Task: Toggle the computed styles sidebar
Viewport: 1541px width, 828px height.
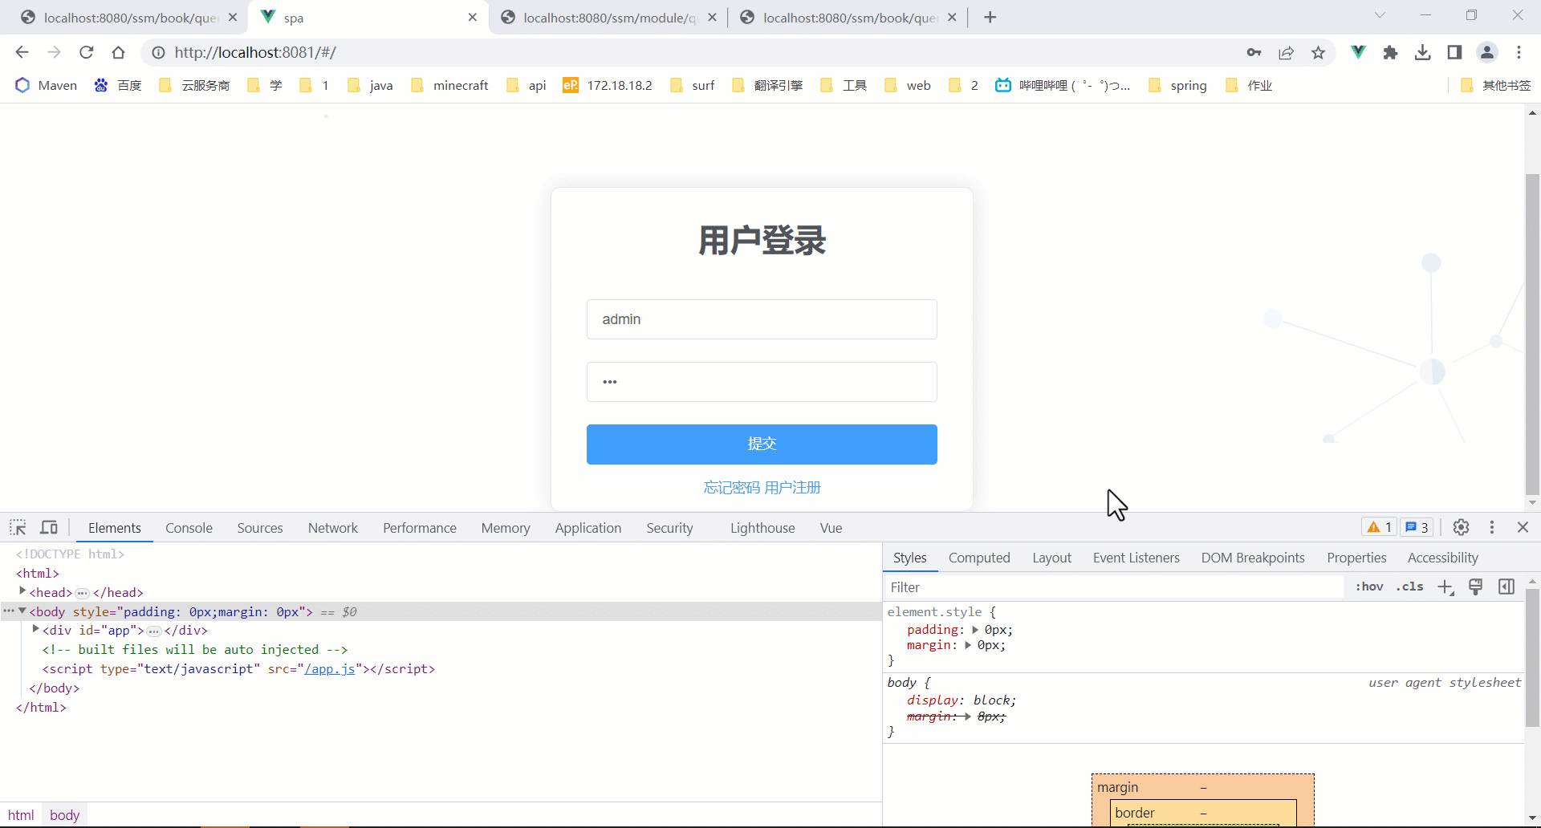Action: coord(1506,586)
